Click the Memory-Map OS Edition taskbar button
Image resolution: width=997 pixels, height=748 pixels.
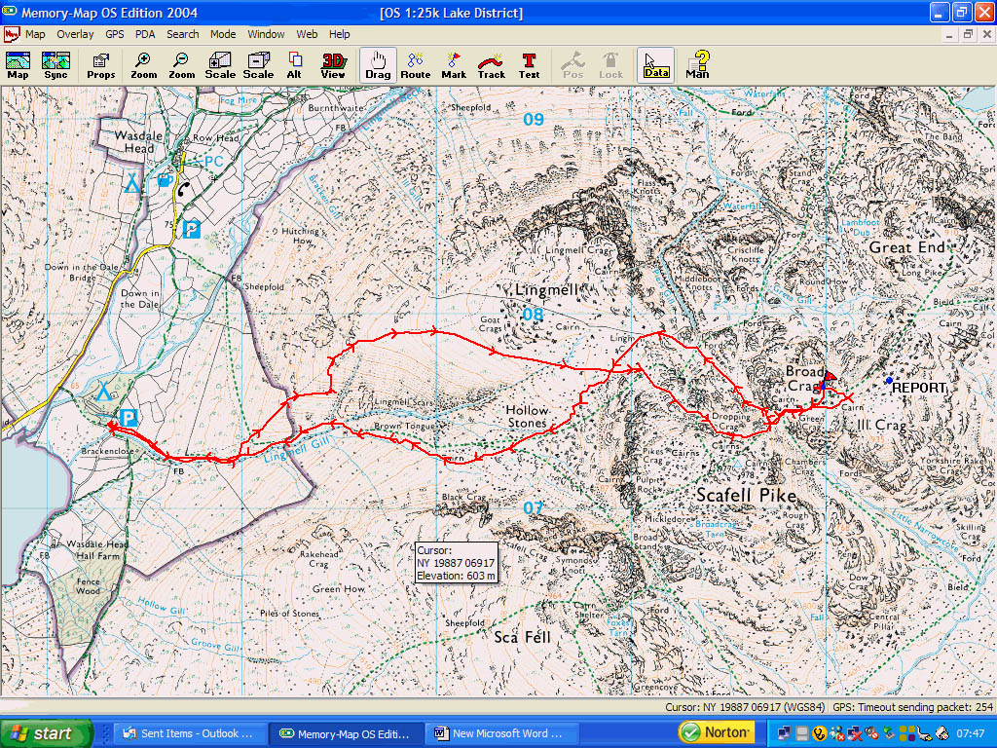tap(346, 733)
